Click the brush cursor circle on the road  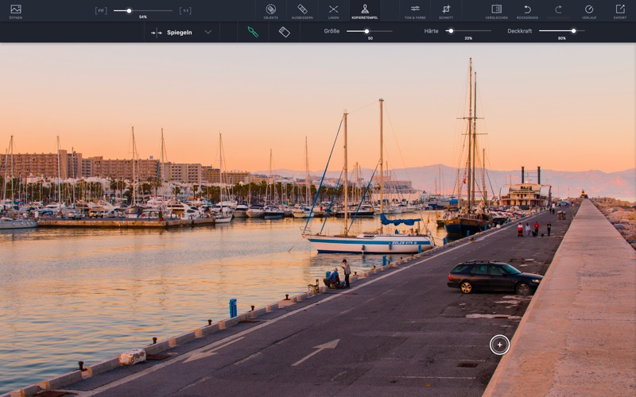pyautogui.click(x=499, y=345)
